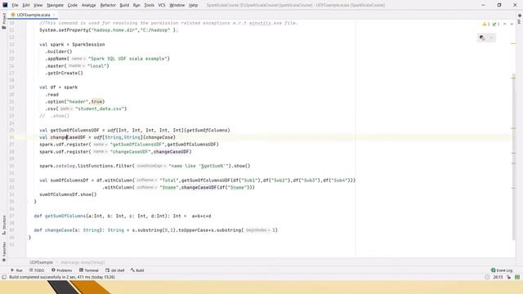Click the getSumOfColumnsUDF declaration on line 25

point(74,131)
